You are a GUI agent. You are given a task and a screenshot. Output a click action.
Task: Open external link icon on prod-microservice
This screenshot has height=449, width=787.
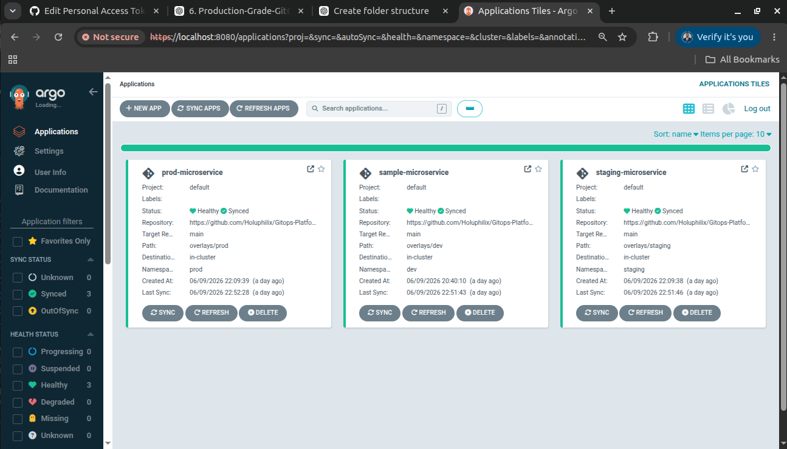click(311, 169)
